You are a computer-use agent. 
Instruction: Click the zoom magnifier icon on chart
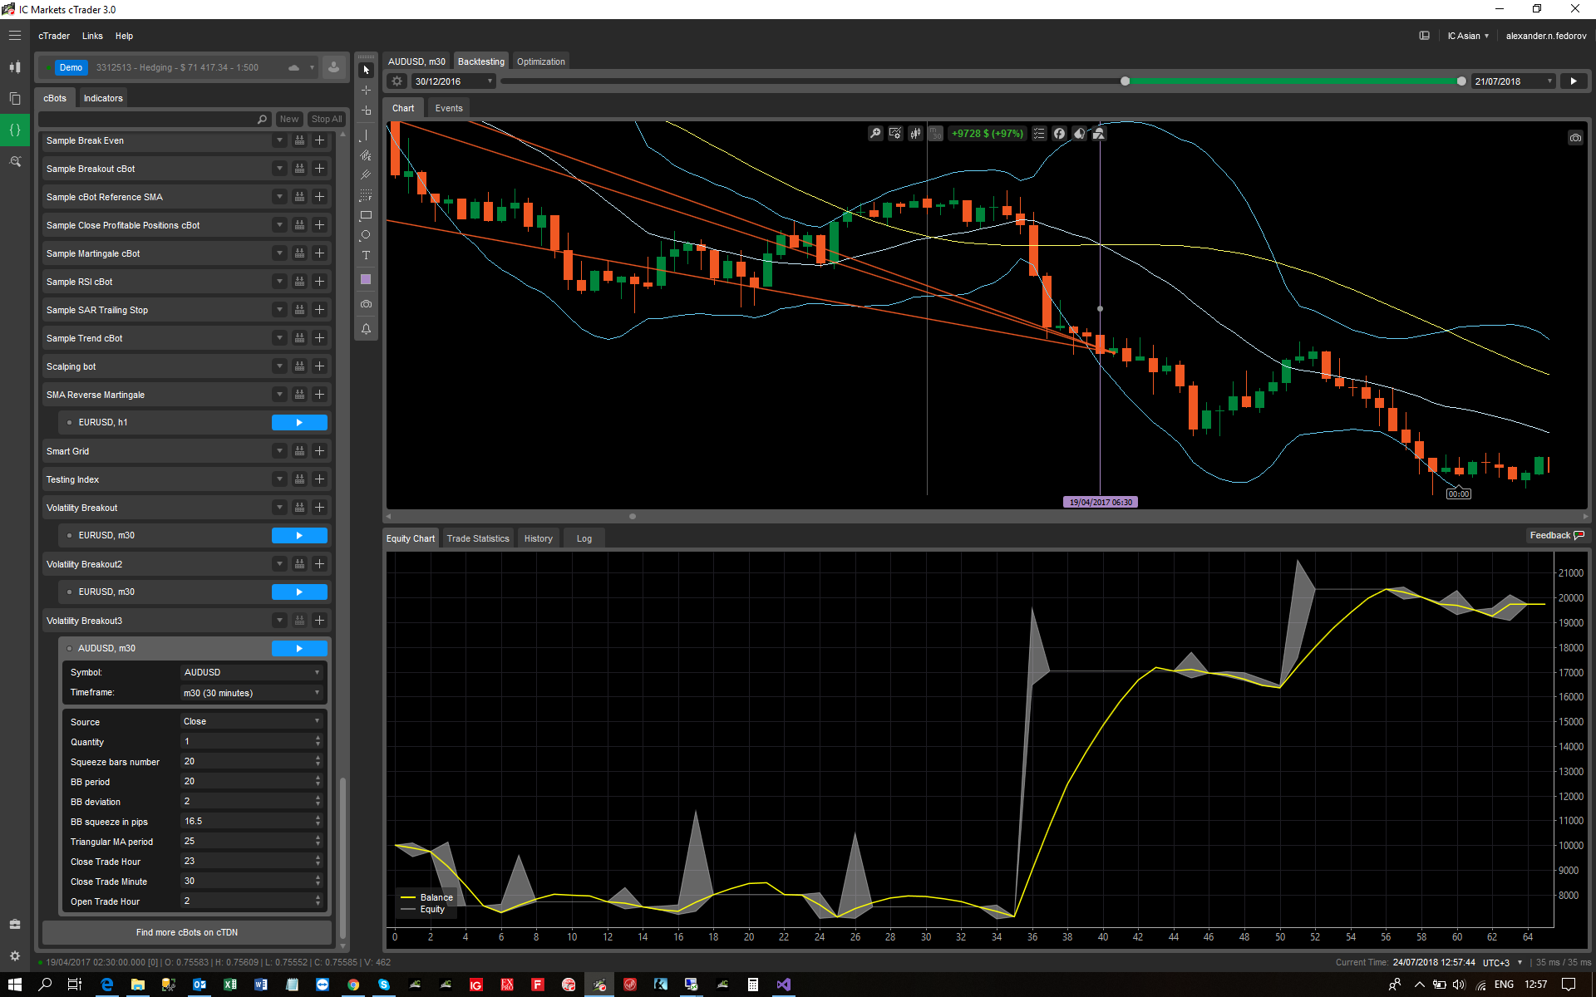click(x=875, y=134)
